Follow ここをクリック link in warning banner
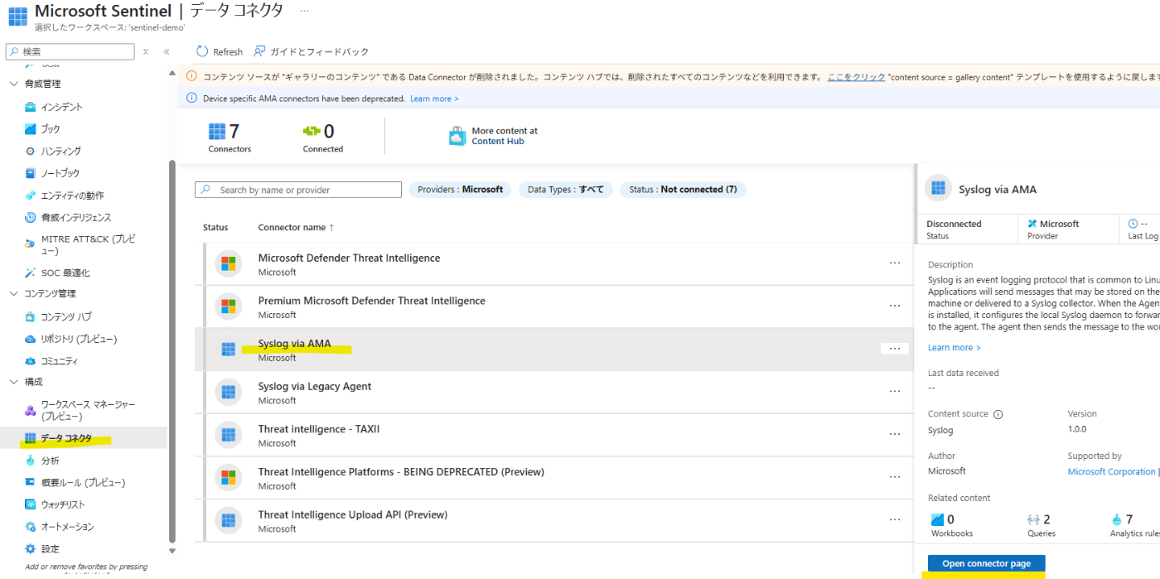 (856, 76)
